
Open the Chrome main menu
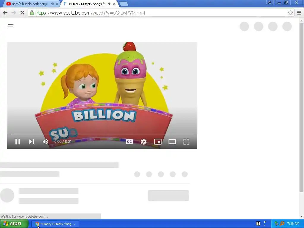(x=299, y=13)
